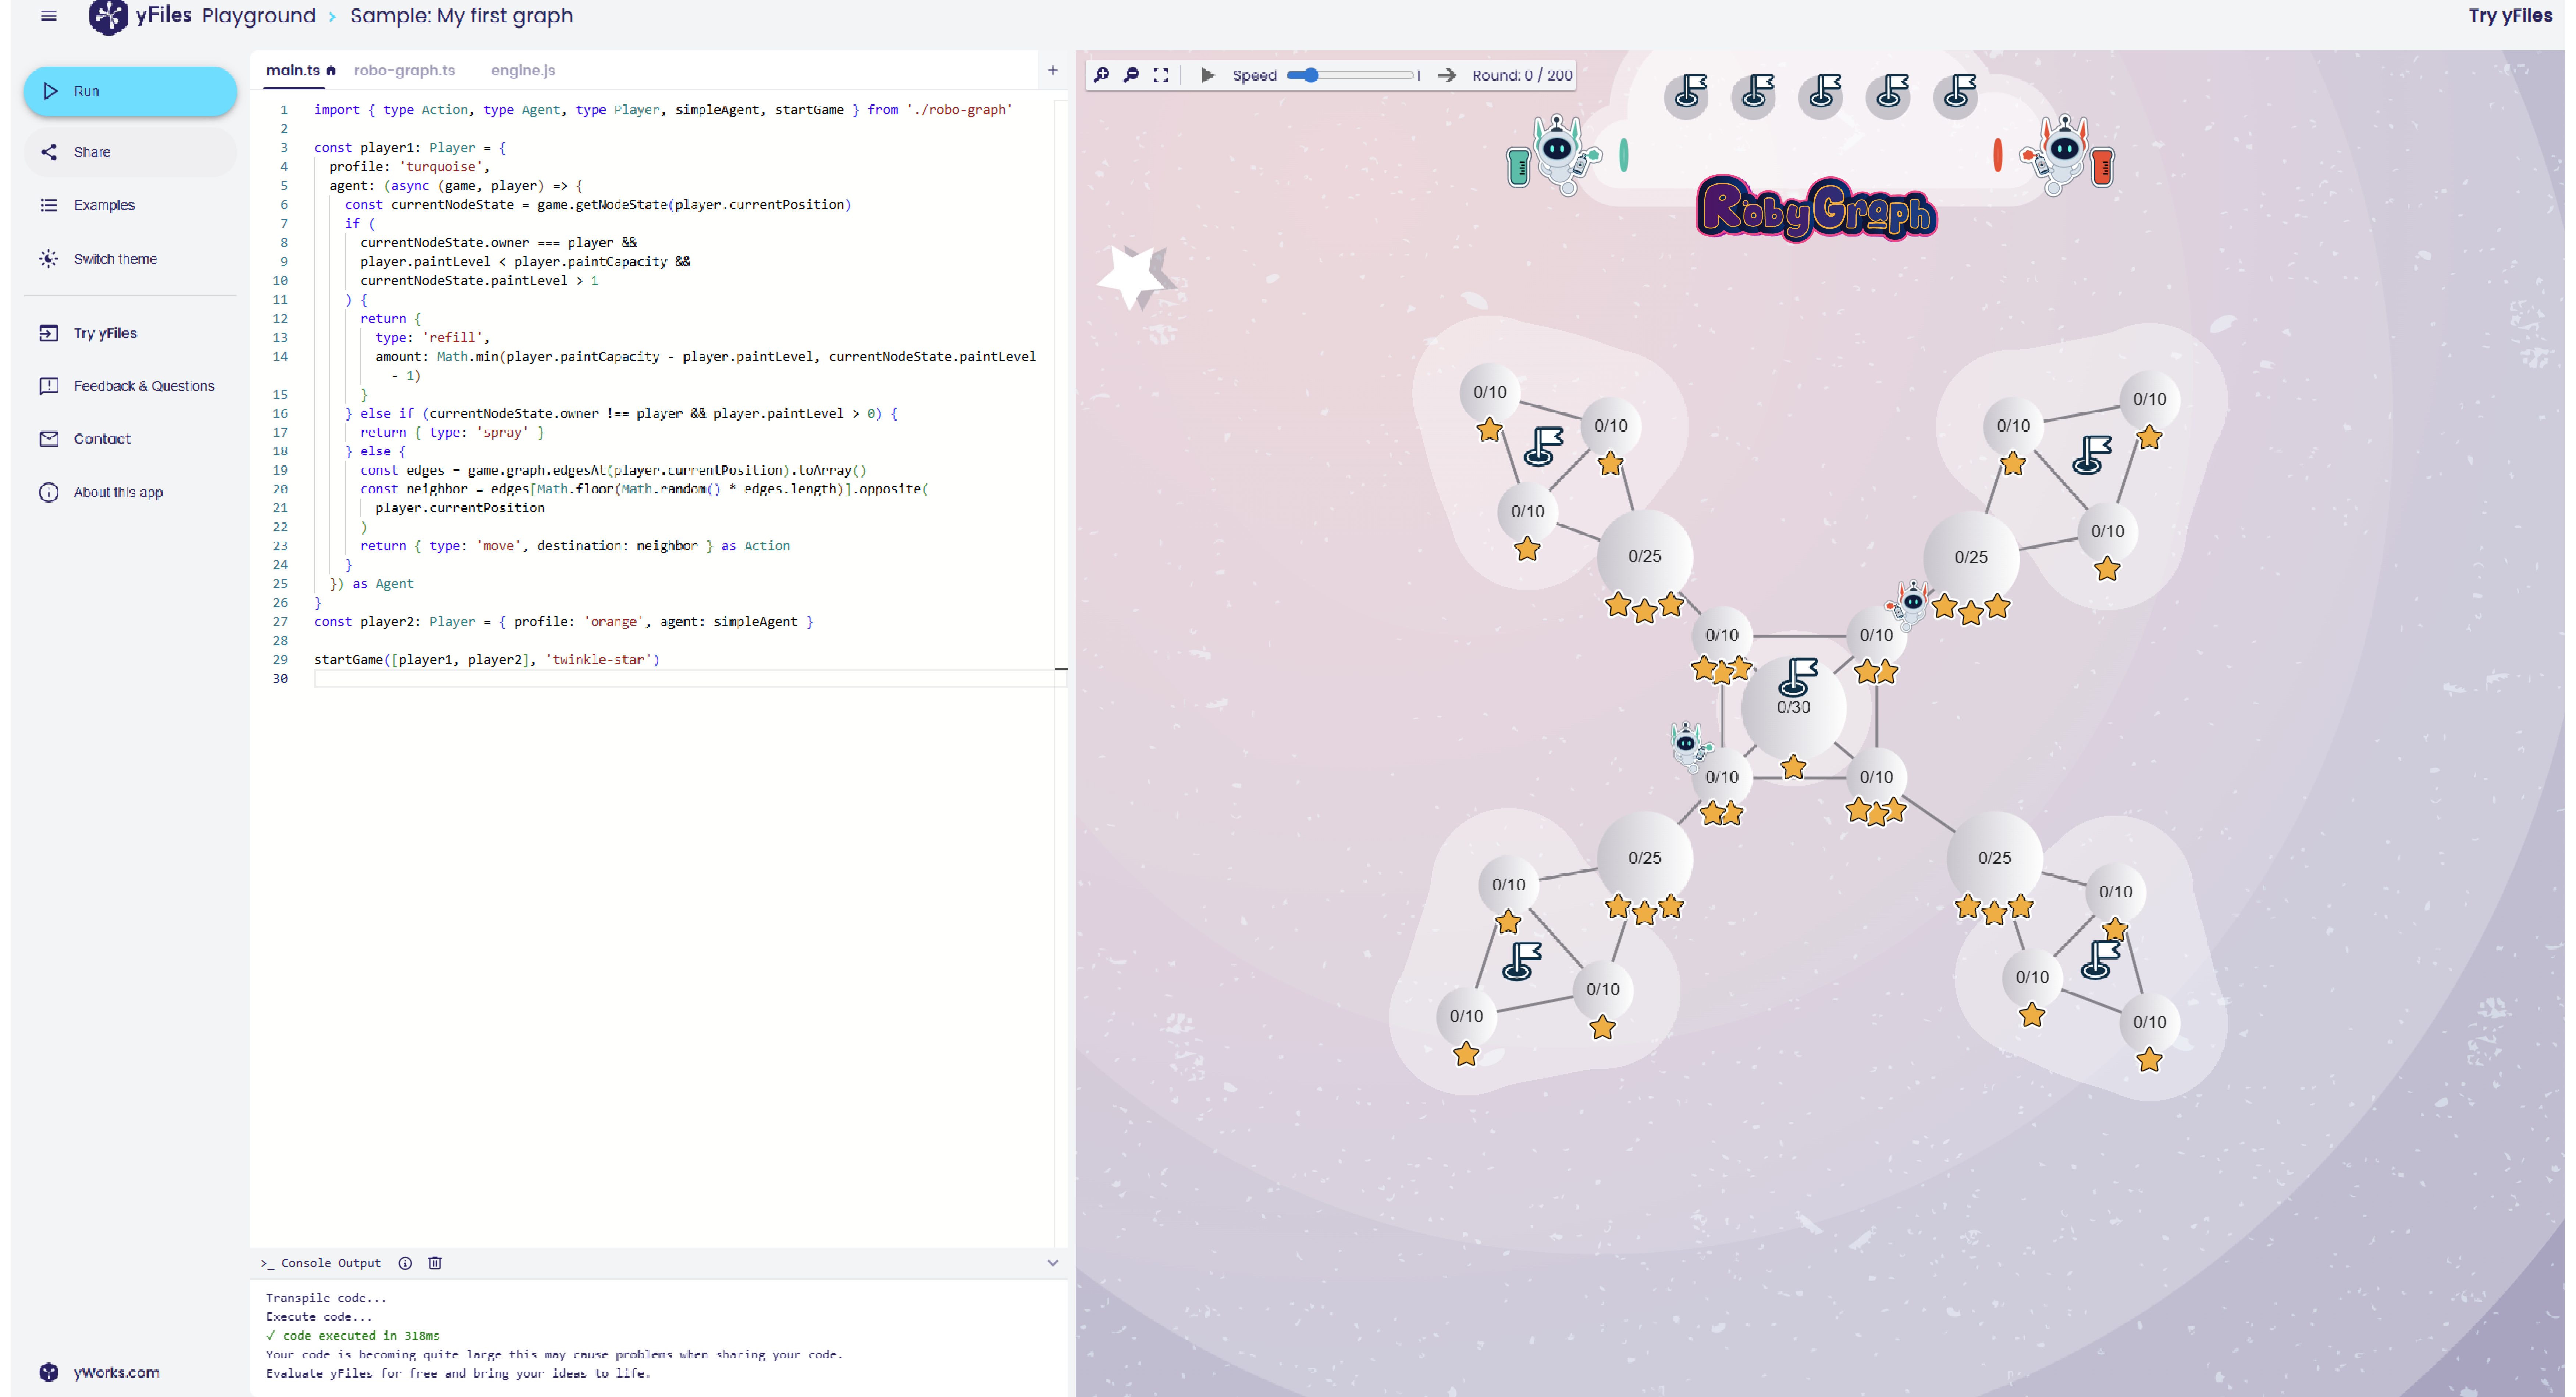2576x1397 pixels.
Task: Open the engine.js tab
Action: [x=522, y=70]
